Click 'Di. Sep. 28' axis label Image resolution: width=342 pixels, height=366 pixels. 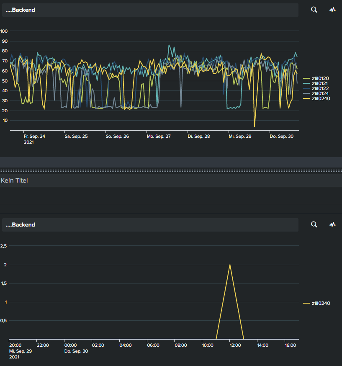[x=199, y=137]
